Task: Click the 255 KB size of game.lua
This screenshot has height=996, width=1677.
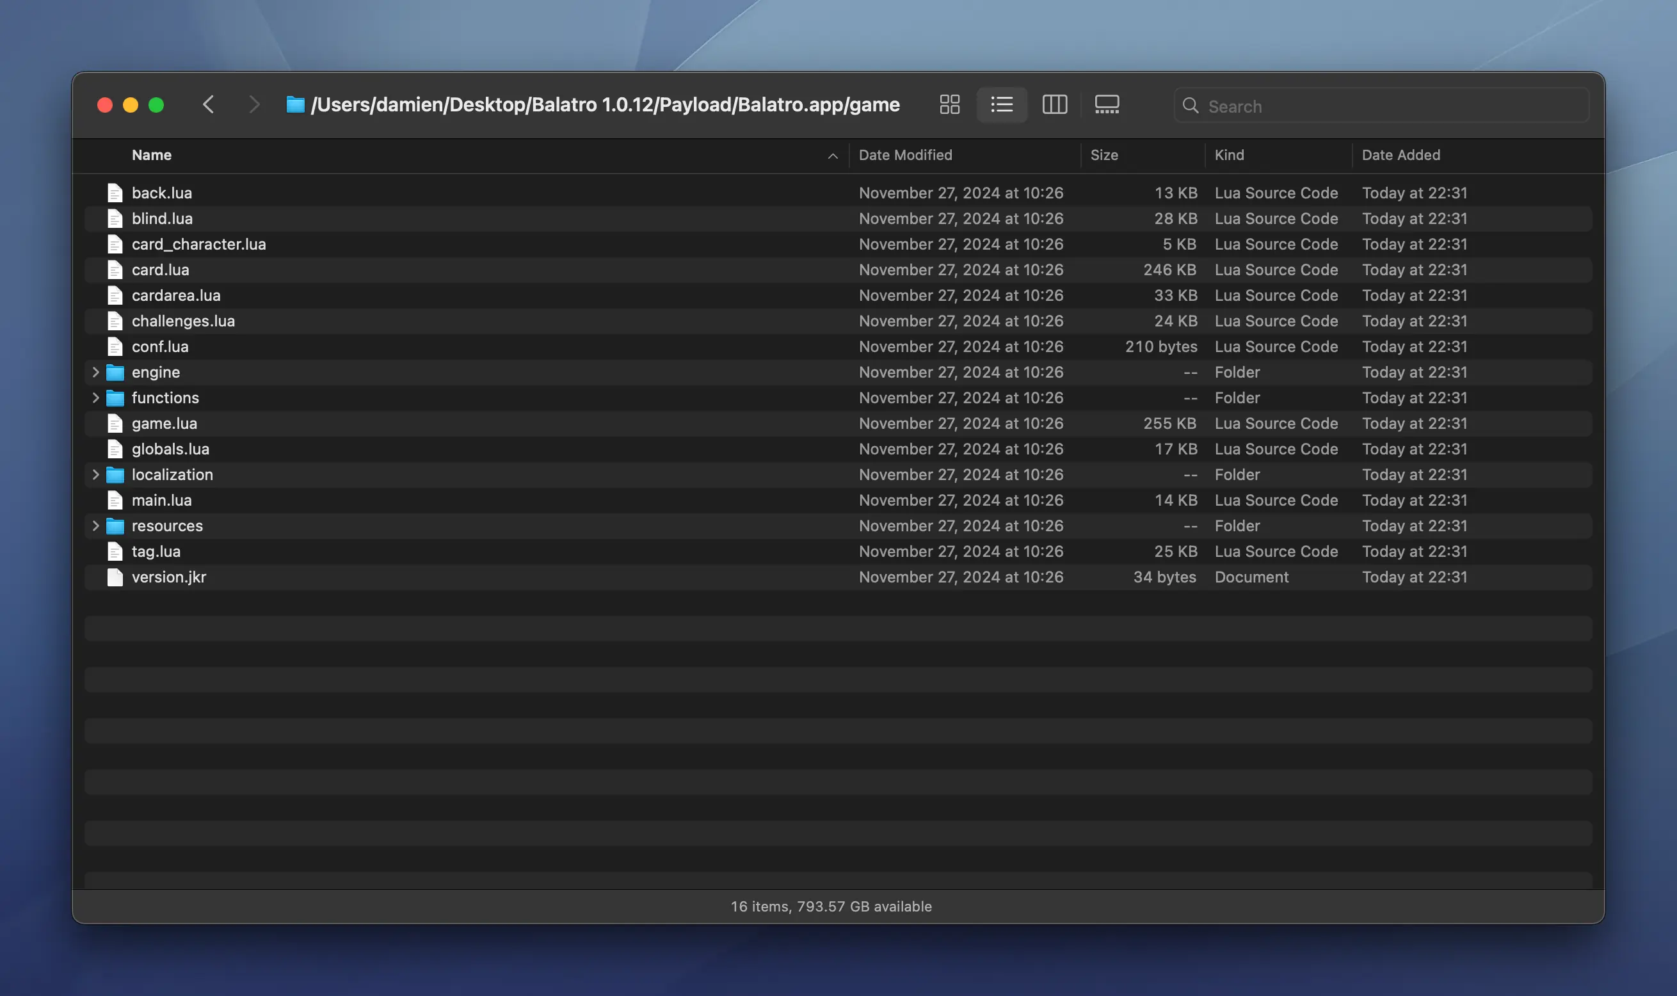Action: point(1169,424)
